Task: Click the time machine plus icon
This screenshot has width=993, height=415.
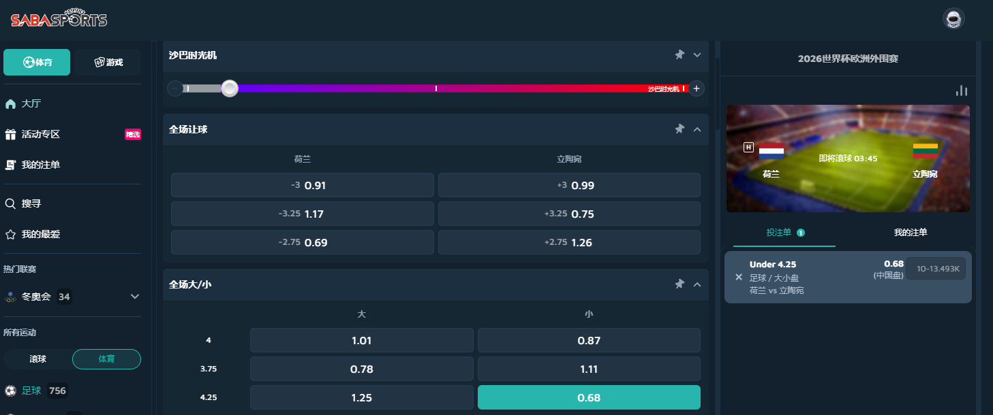Action: [696, 88]
